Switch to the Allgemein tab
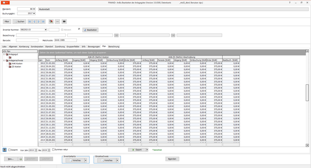The image size is (311, 168). pos(13,47)
